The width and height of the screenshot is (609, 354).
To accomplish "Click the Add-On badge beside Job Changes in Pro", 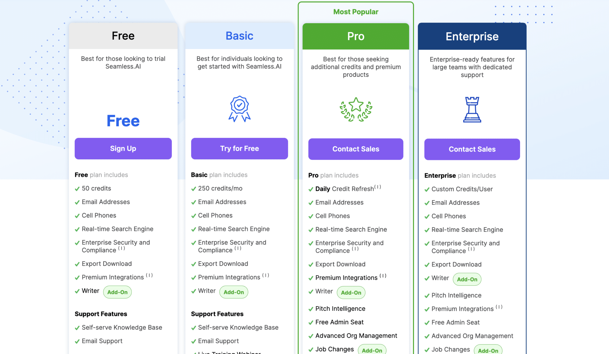I will tap(372, 350).
